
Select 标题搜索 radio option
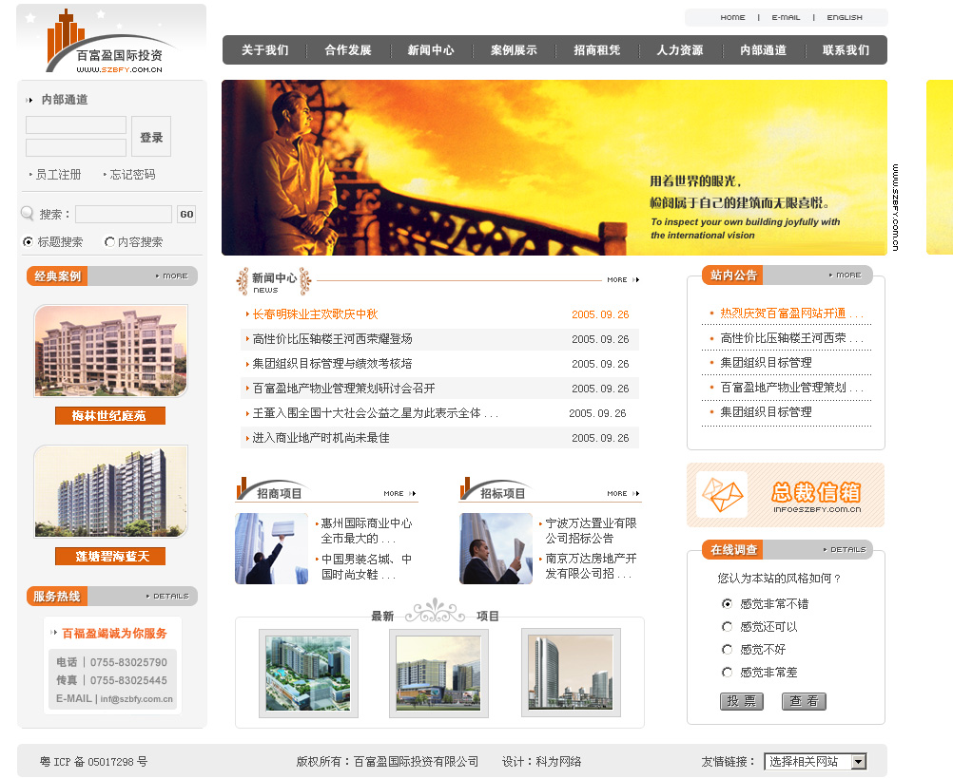(28, 241)
